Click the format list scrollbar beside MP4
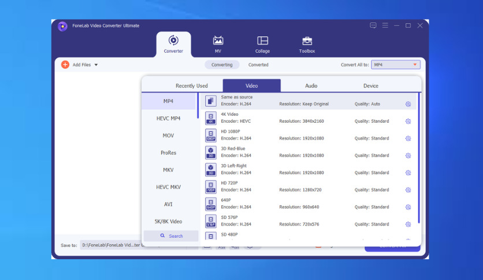This screenshot has height=280, width=483. [198, 105]
